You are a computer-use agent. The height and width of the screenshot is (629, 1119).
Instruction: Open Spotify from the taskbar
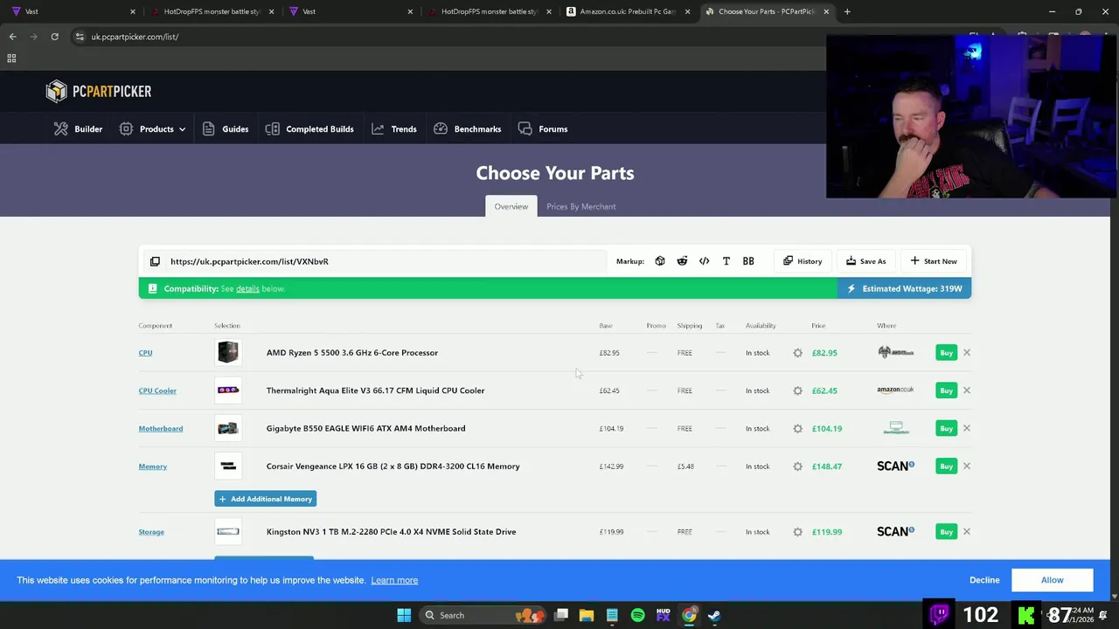click(x=637, y=615)
